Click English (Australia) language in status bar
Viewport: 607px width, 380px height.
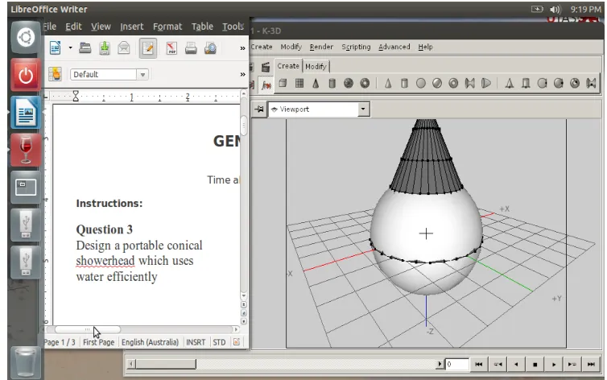151,342
